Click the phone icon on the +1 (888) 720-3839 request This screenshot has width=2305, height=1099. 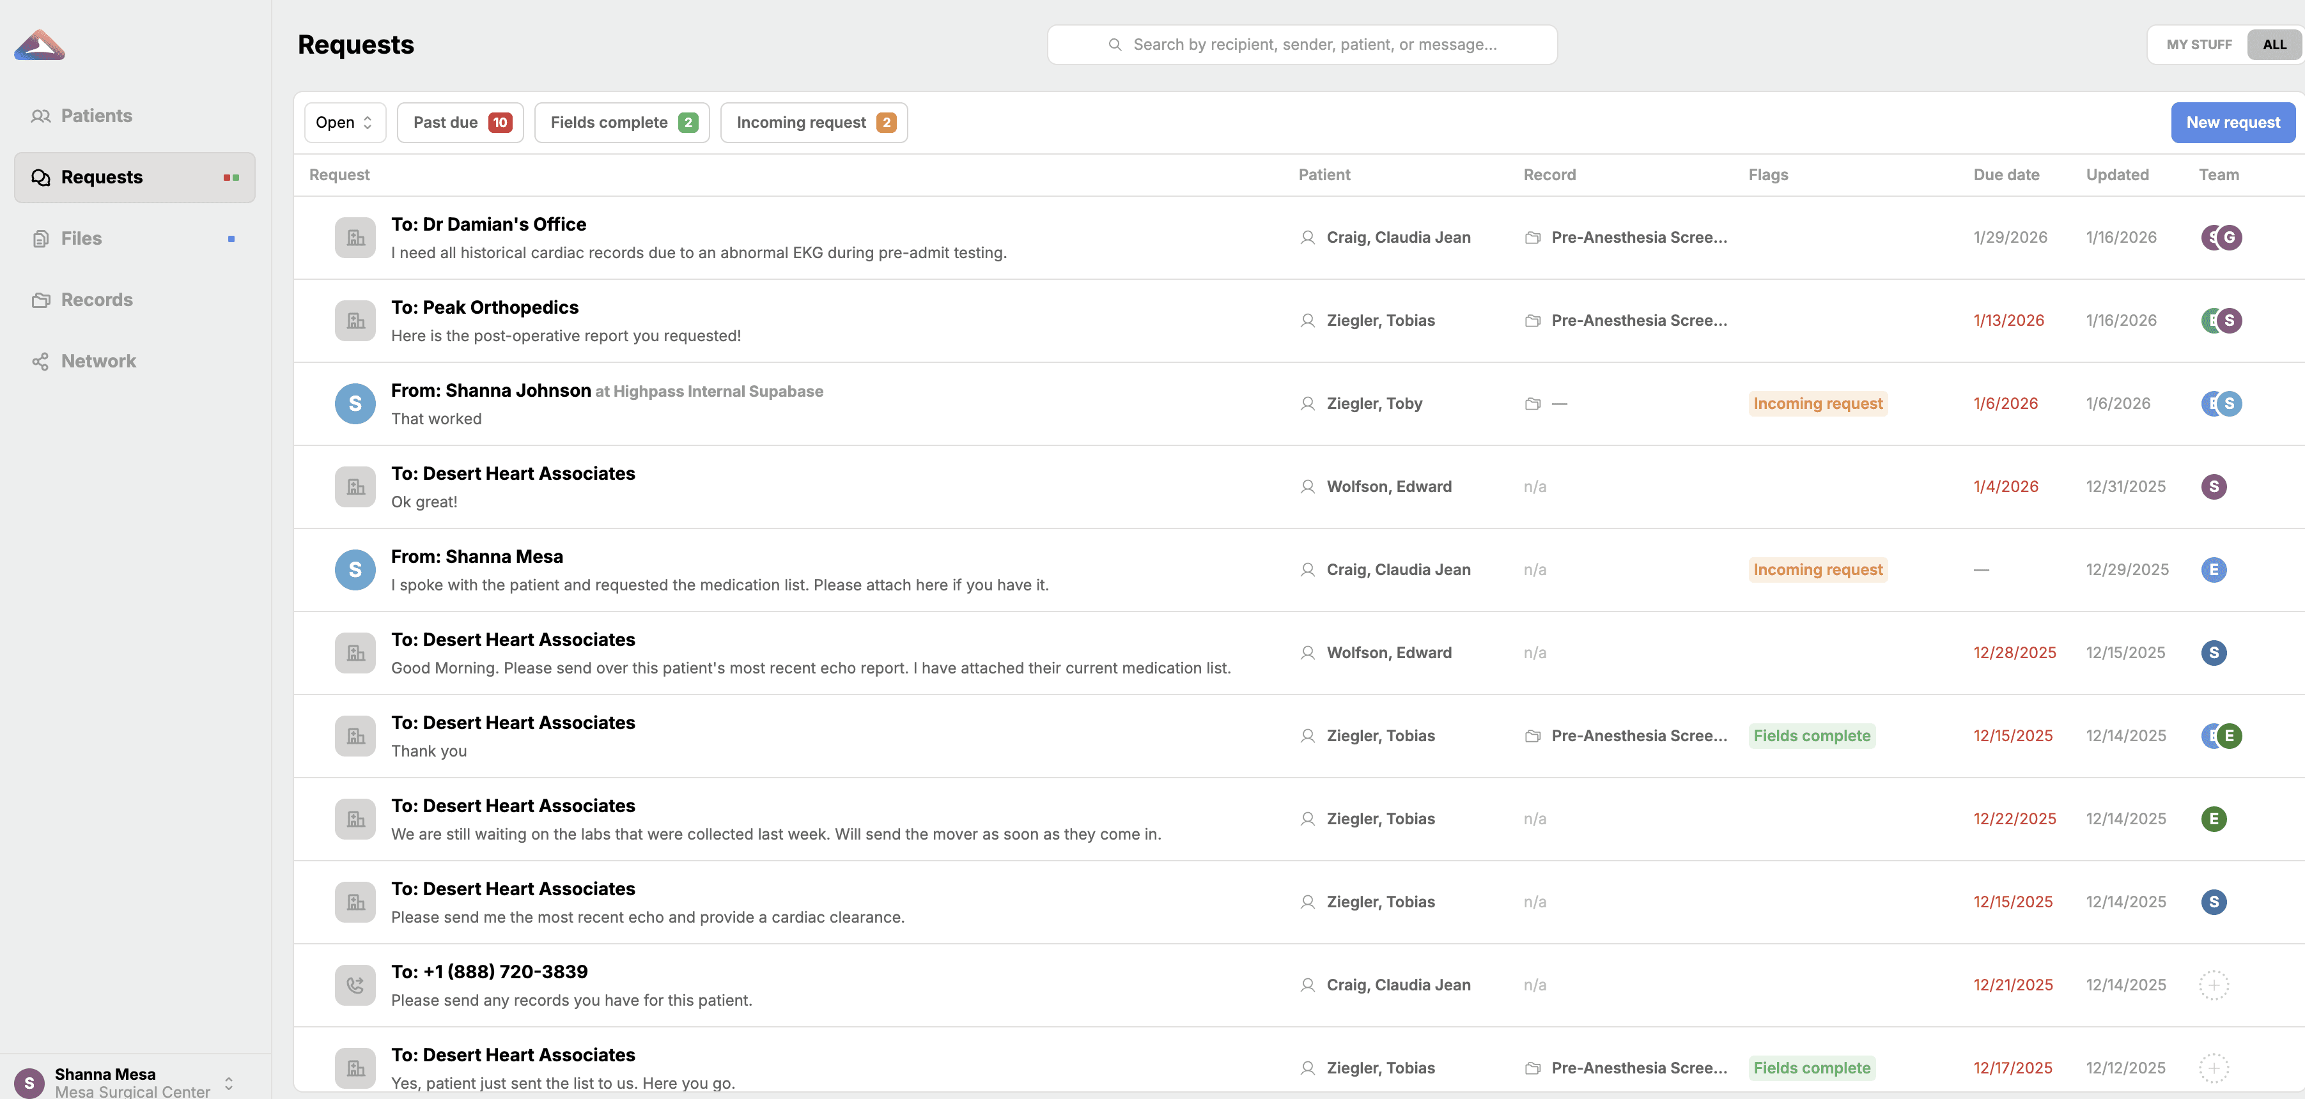(354, 985)
